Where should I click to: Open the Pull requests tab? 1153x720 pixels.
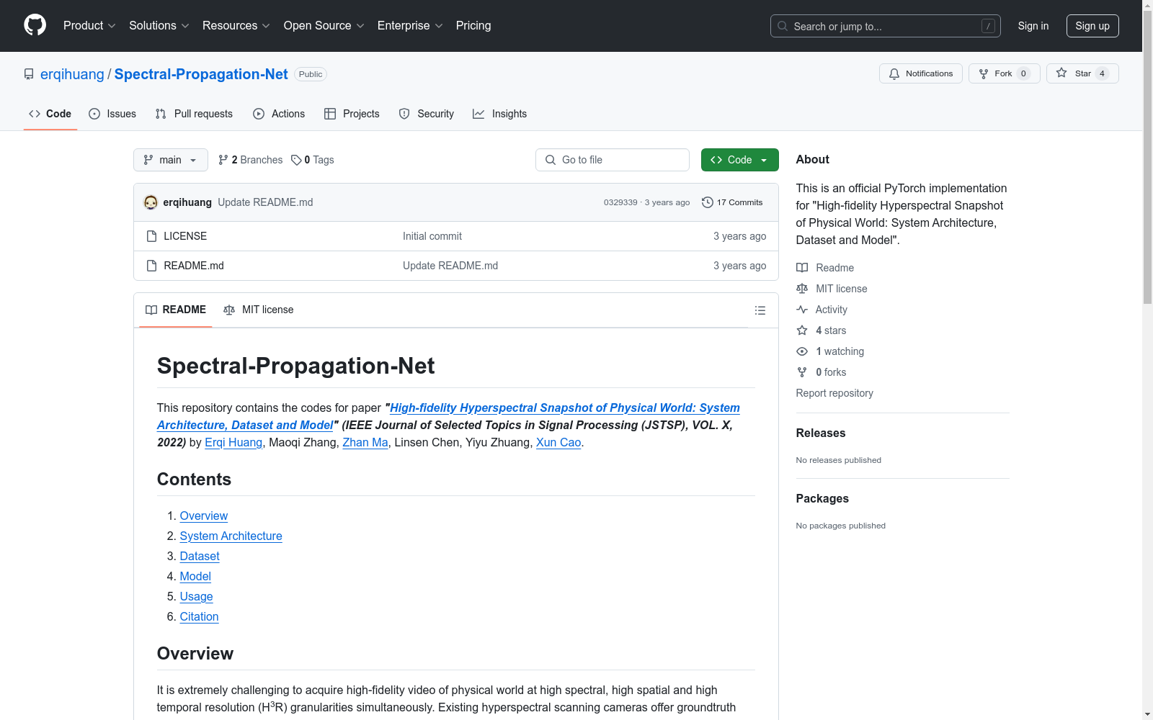(194, 114)
